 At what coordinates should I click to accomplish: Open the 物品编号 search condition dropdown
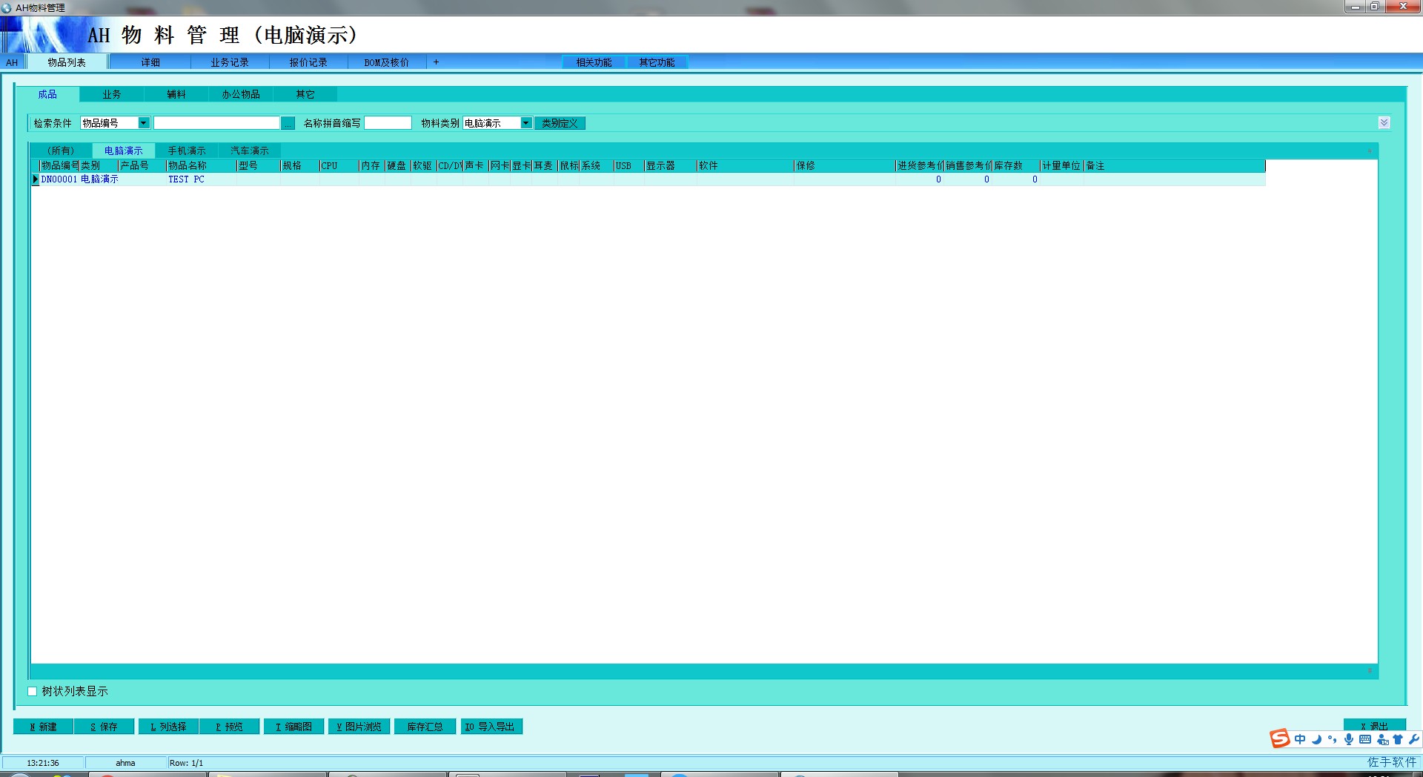(144, 123)
